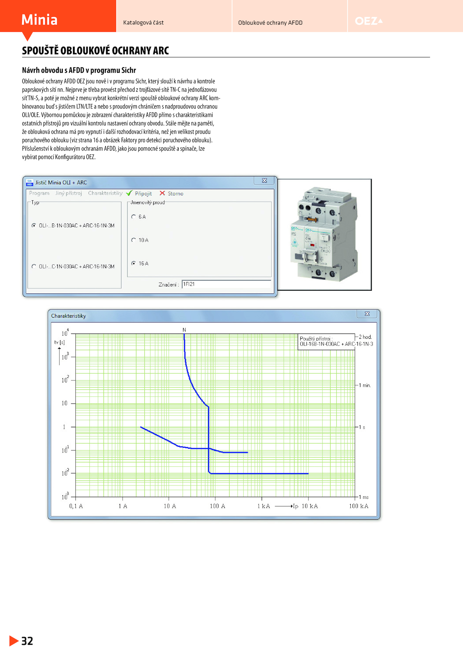Click the Značení input field with 1FI21
This screenshot has width=463, height=656.
(x=227, y=284)
